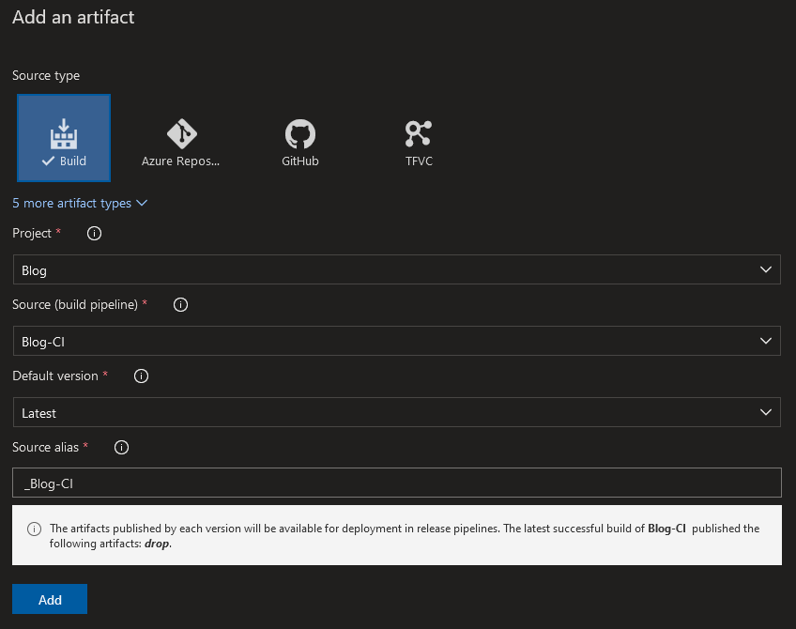The image size is (796, 629).
Task: Click the TFVC branching icon
Action: point(418,132)
